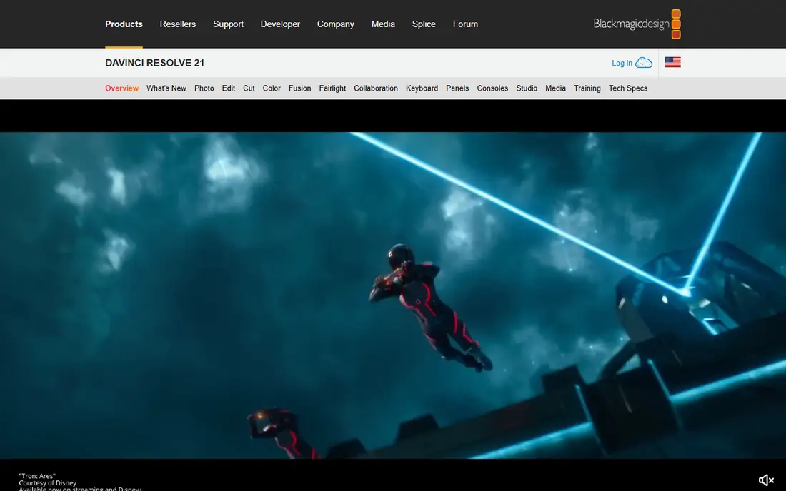Open the Company menu item
The height and width of the screenshot is (491, 786).
pos(336,24)
